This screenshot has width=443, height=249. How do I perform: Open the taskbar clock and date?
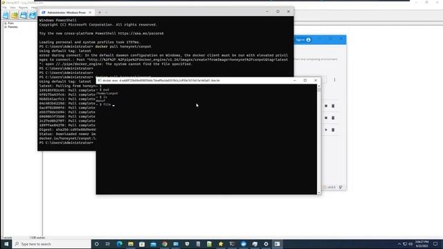pyautogui.click(x=422, y=244)
